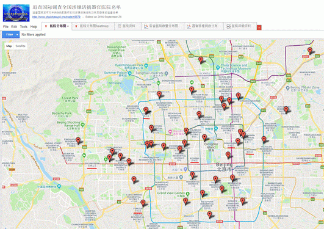
Task: Click the Tsinghua University place icon
Action: (166, 73)
